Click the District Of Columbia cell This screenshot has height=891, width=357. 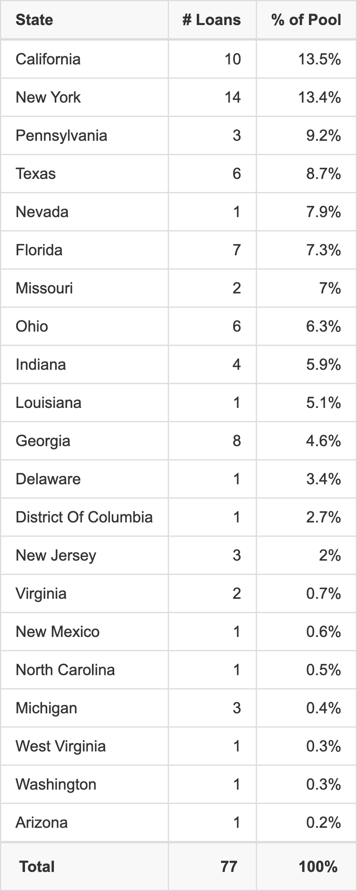tap(84, 517)
